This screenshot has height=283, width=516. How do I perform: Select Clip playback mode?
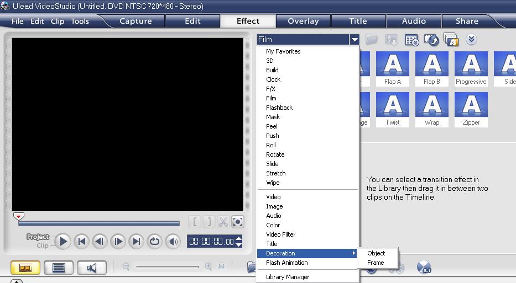43,245
